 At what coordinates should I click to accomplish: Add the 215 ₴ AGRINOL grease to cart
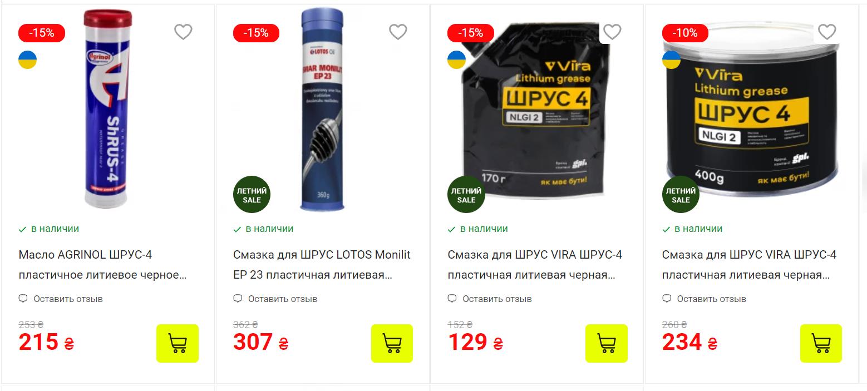point(178,343)
